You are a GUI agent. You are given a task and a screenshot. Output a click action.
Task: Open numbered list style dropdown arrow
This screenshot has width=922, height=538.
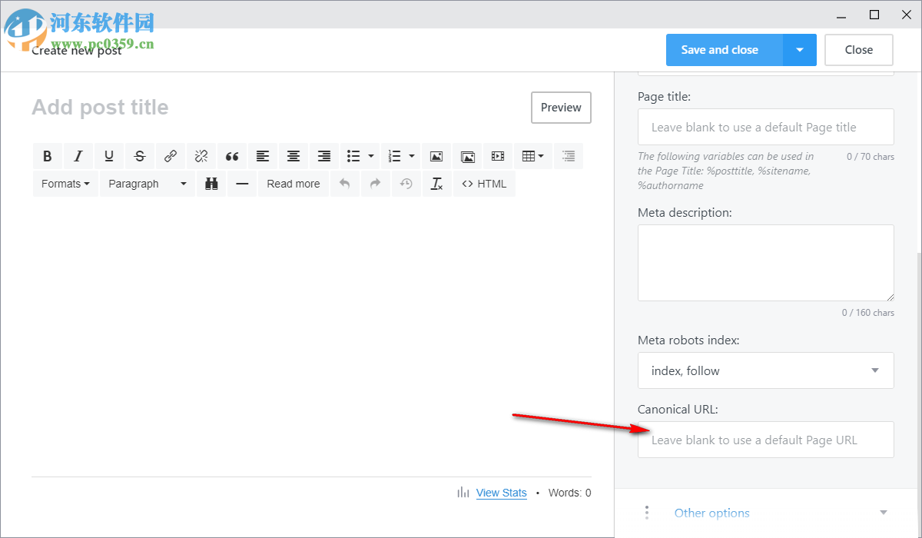point(412,156)
